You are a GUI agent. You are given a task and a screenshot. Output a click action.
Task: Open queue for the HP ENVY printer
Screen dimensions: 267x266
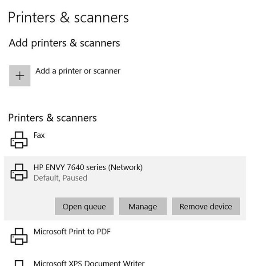click(84, 206)
